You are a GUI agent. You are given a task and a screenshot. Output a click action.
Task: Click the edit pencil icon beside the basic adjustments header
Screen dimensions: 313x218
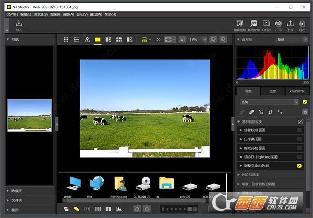pyautogui.click(x=300, y=122)
